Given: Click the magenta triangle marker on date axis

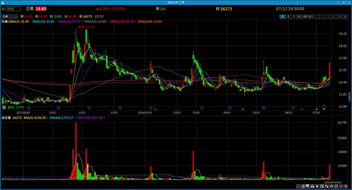Looking at the screenshot, I should 155,109.
